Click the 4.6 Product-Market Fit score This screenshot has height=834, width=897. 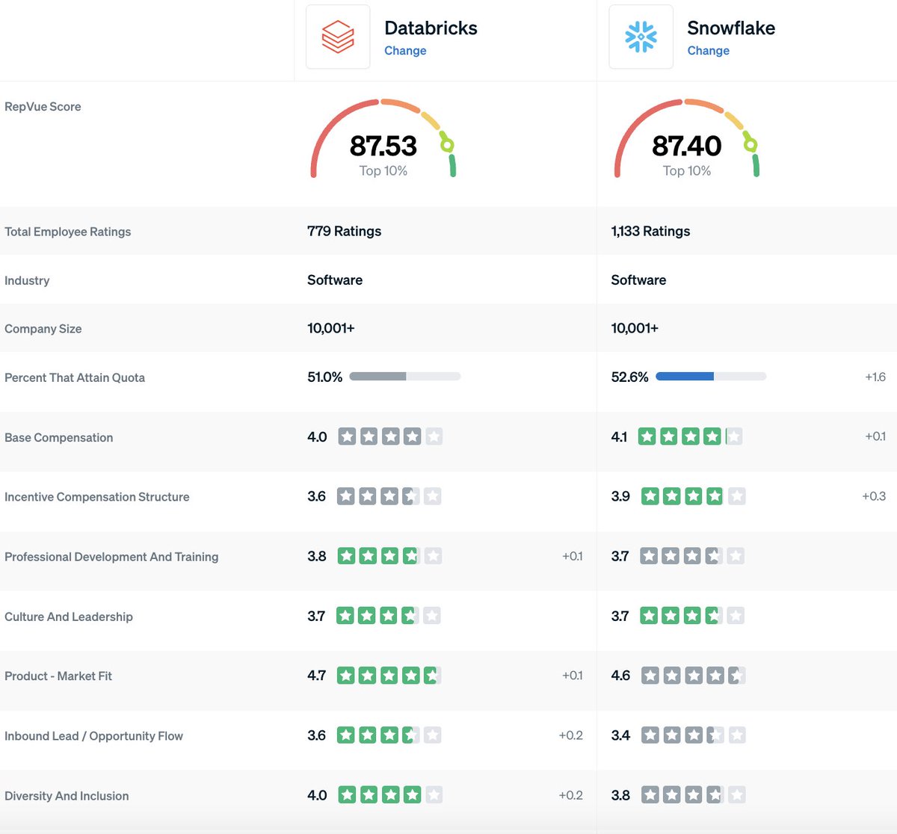tap(620, 676)
